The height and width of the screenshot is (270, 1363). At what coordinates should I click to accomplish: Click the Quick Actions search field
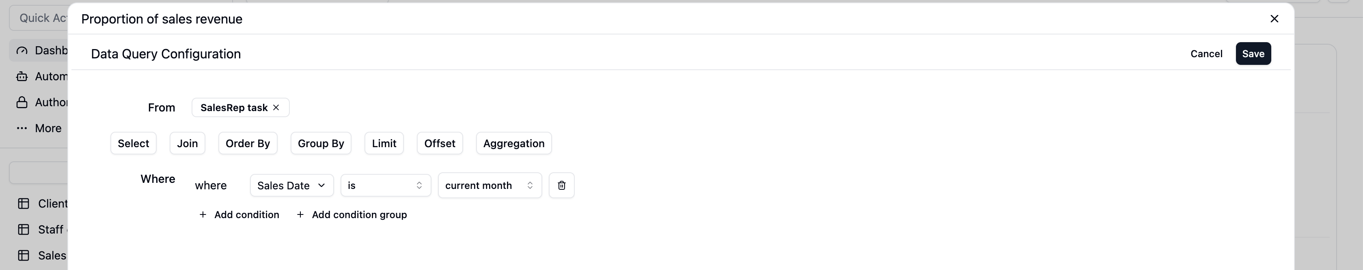click(x=39, y=18)
